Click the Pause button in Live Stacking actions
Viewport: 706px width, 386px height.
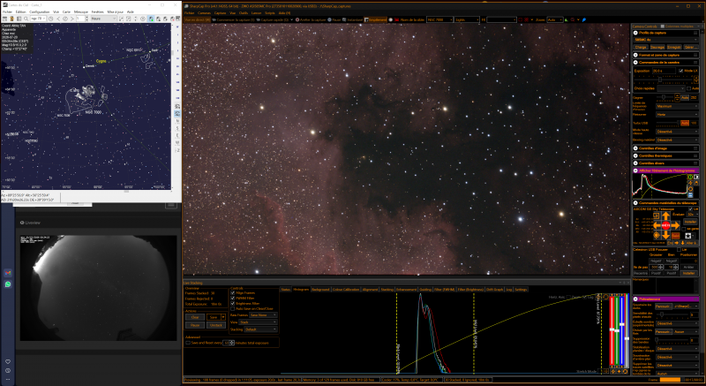tap(195, 325)
